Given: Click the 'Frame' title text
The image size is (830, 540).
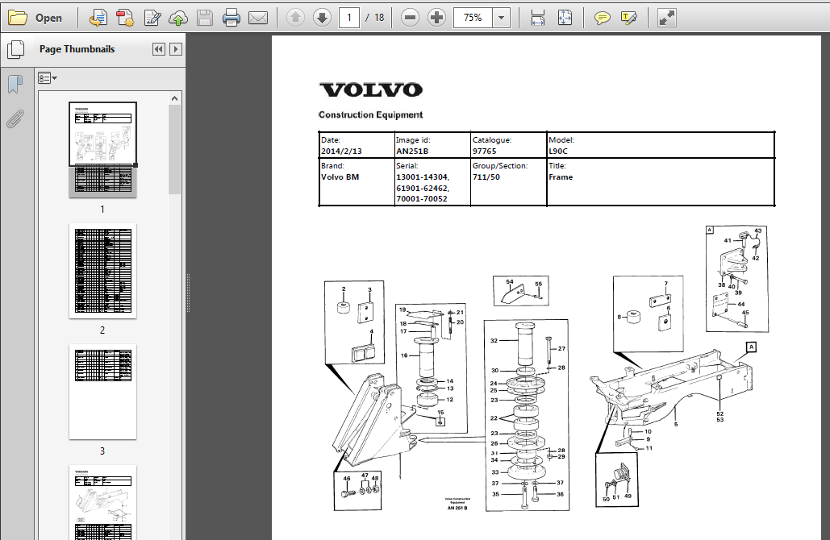Looking at the screenshot, I should 561,177.
